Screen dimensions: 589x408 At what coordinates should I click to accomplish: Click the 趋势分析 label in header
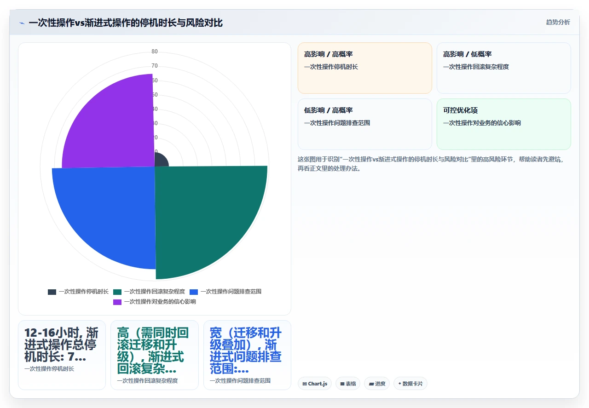[558, 22]
